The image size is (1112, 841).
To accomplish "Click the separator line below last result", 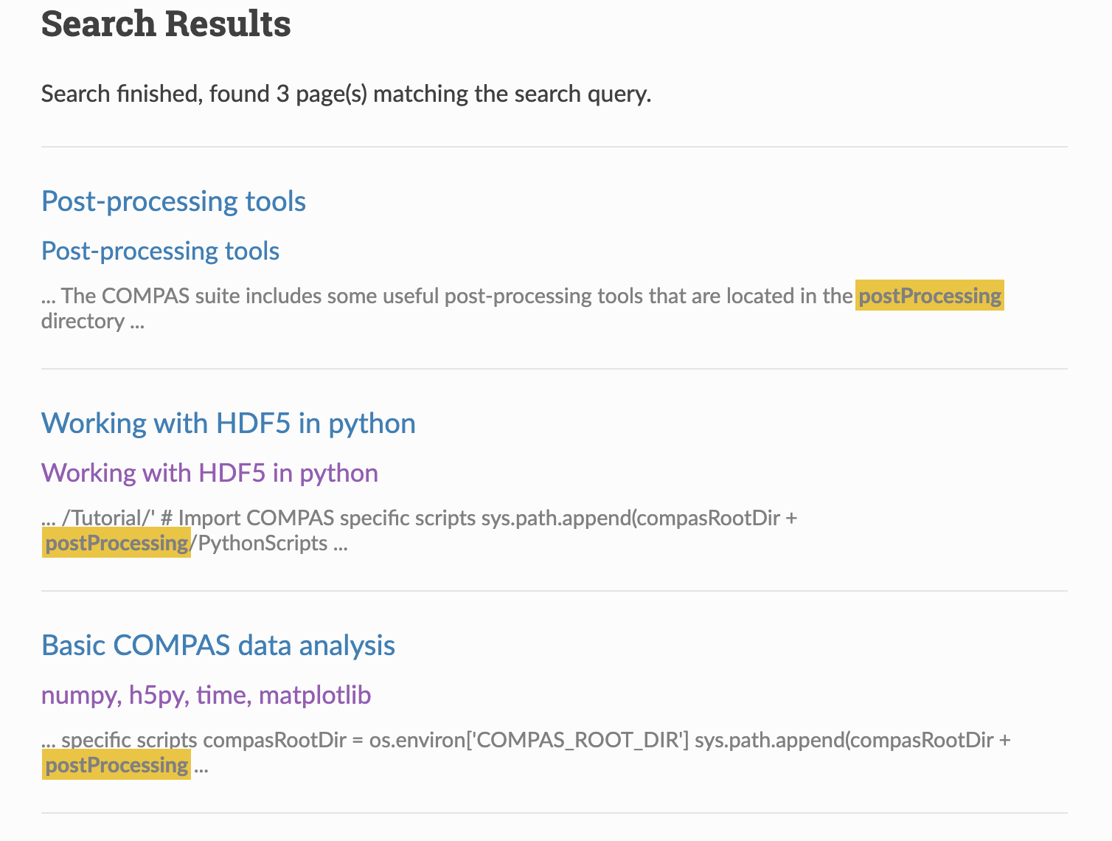I will point(556,813).
